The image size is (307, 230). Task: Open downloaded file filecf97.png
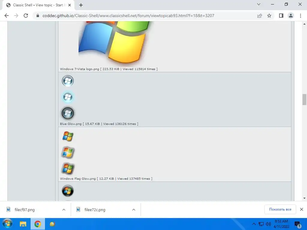tap(25, 210)
